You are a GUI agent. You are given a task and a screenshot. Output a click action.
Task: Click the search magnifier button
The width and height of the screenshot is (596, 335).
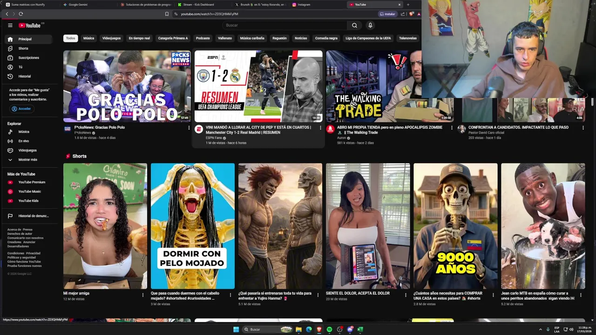pyautogui.click(x=354, y=26)
